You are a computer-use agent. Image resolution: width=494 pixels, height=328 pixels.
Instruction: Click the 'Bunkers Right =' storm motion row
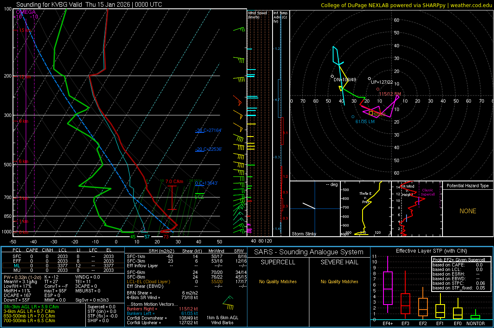[162, 309]
